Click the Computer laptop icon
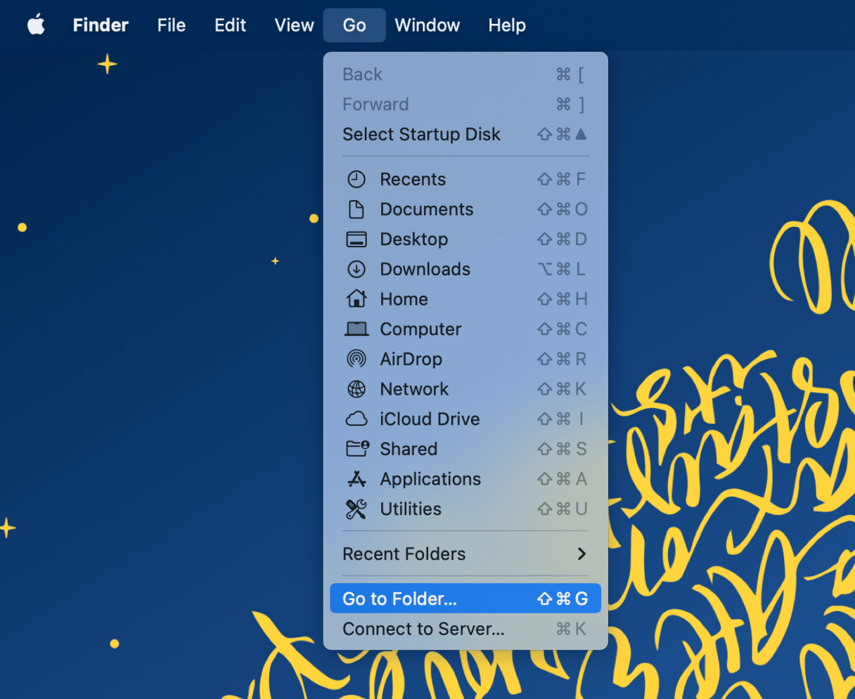 [x=356, y=329]
